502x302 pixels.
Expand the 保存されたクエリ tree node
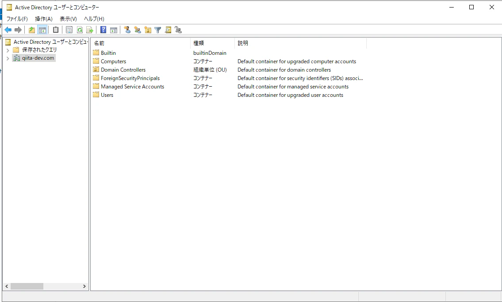tap(8, 50)
